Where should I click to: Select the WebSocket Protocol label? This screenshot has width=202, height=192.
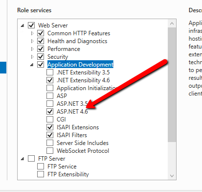tap(83, 151)
